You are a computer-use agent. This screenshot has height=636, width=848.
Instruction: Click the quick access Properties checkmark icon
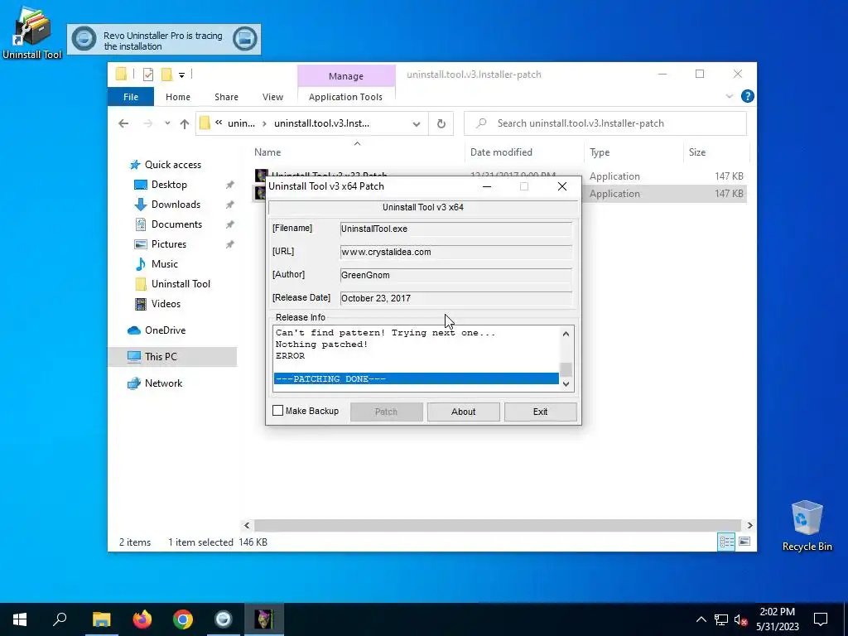[148, 75]
